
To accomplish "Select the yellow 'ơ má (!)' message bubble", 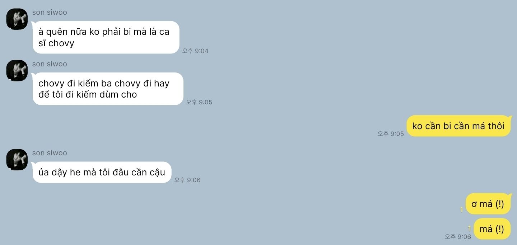I will (x=488, y=204).
